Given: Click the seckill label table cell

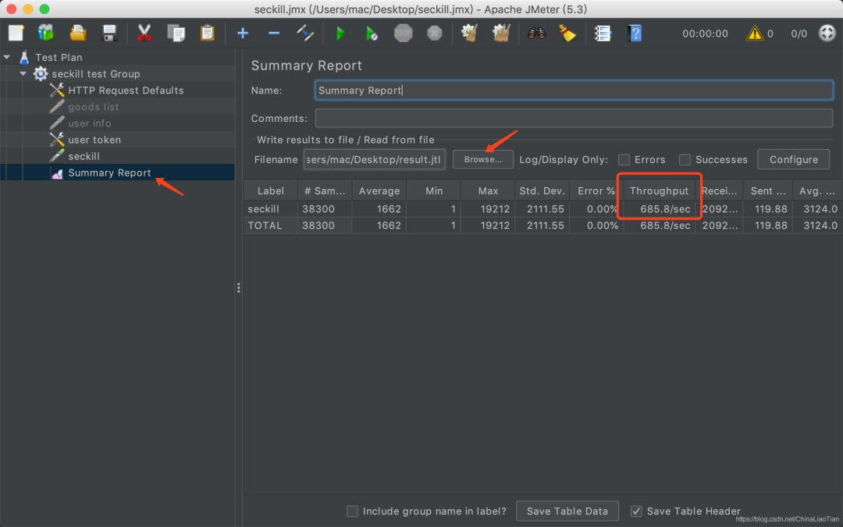Looking at the screenshot, I should pyautogui.click(x=270, y=208).
